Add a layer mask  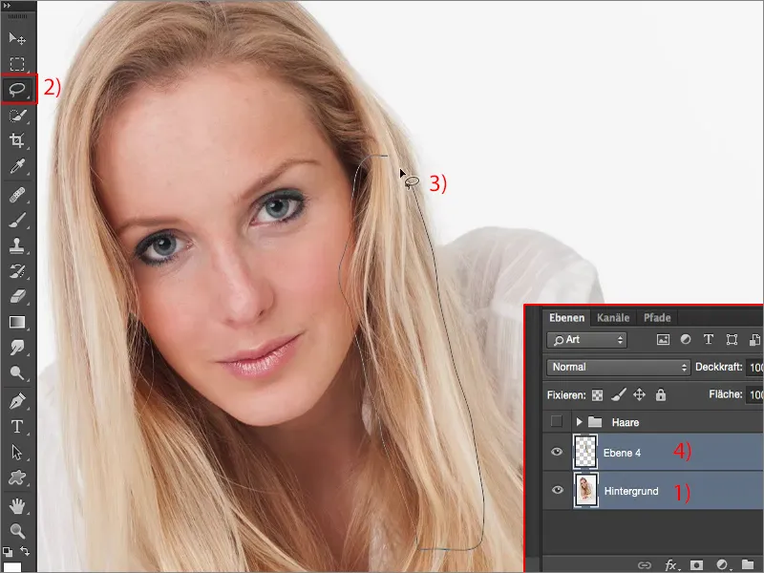pyautogui.click(x=696, y=565)
